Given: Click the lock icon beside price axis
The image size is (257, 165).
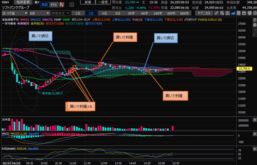Looking at the screenshot, I should [255, 25].
